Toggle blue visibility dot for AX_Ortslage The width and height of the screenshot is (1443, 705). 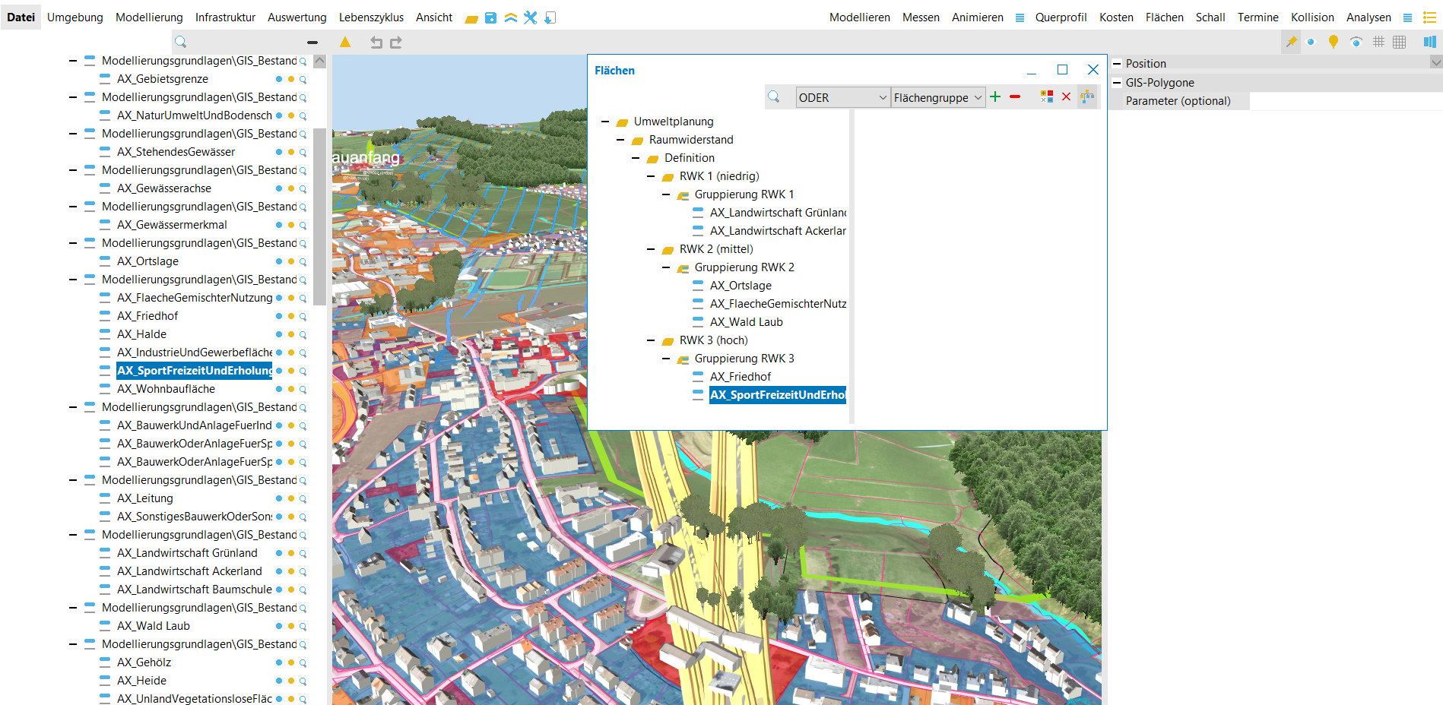click(279, 261)
